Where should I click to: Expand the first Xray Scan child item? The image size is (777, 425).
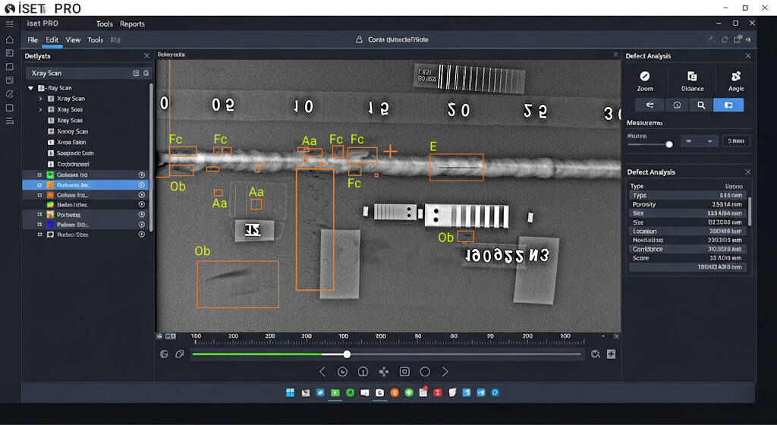41,99
